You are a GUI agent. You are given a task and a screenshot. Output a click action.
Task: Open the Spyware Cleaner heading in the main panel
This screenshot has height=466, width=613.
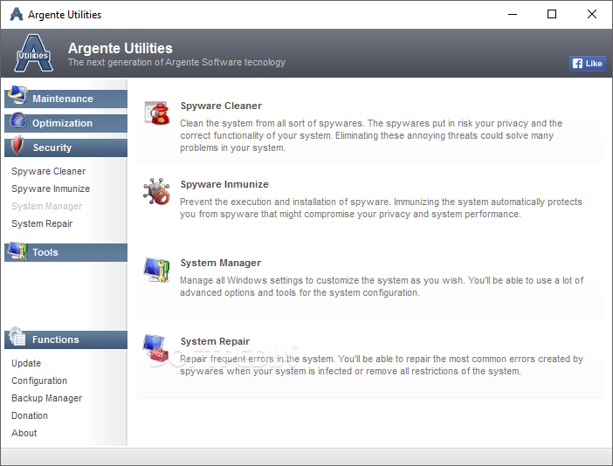[221, 106]
